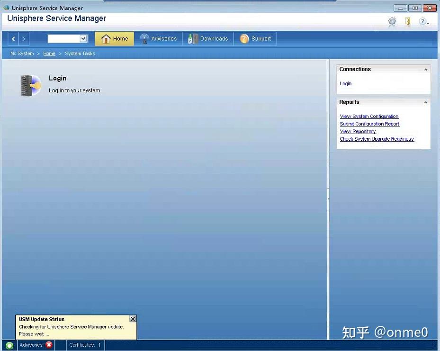The image size is (440, 351).
Task: Open the Login link under Connections
Action: (x=345, y=83)
